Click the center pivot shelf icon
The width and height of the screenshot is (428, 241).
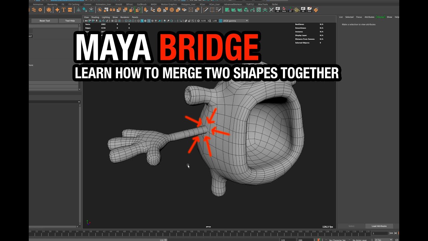click(x=78, y=10)
